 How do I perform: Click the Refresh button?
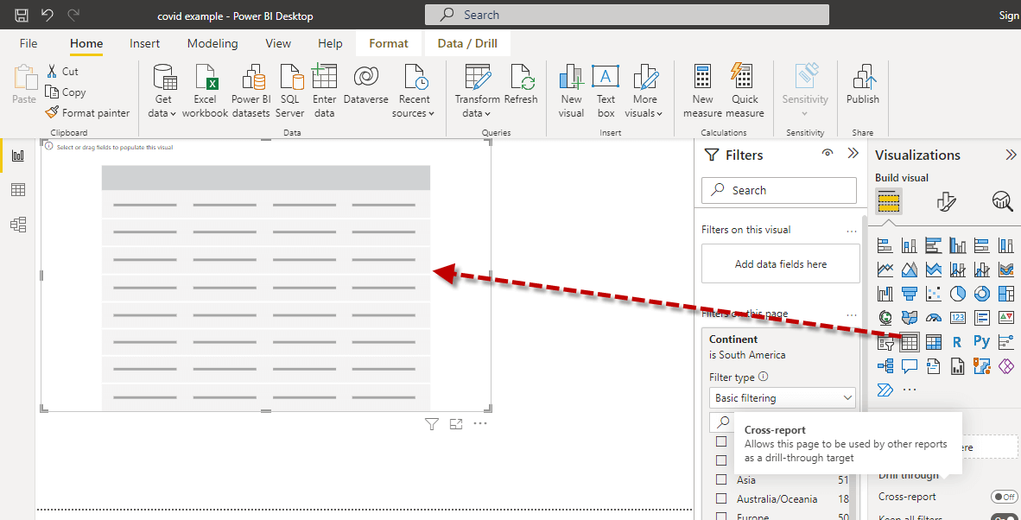[x=521, y=85]
